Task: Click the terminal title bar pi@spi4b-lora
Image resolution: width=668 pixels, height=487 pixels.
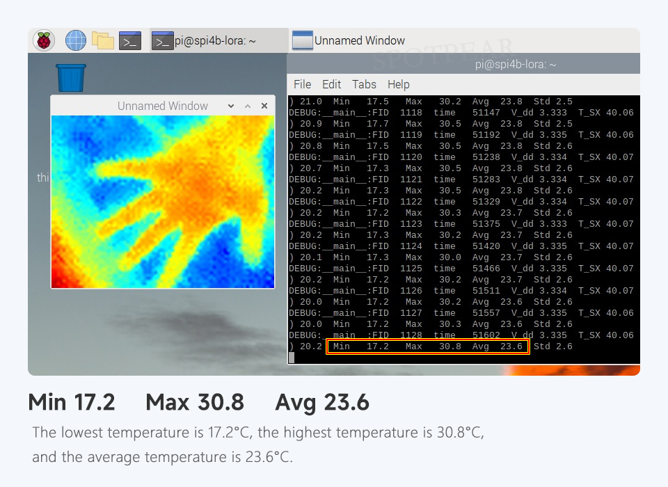Action: [515, 64]
